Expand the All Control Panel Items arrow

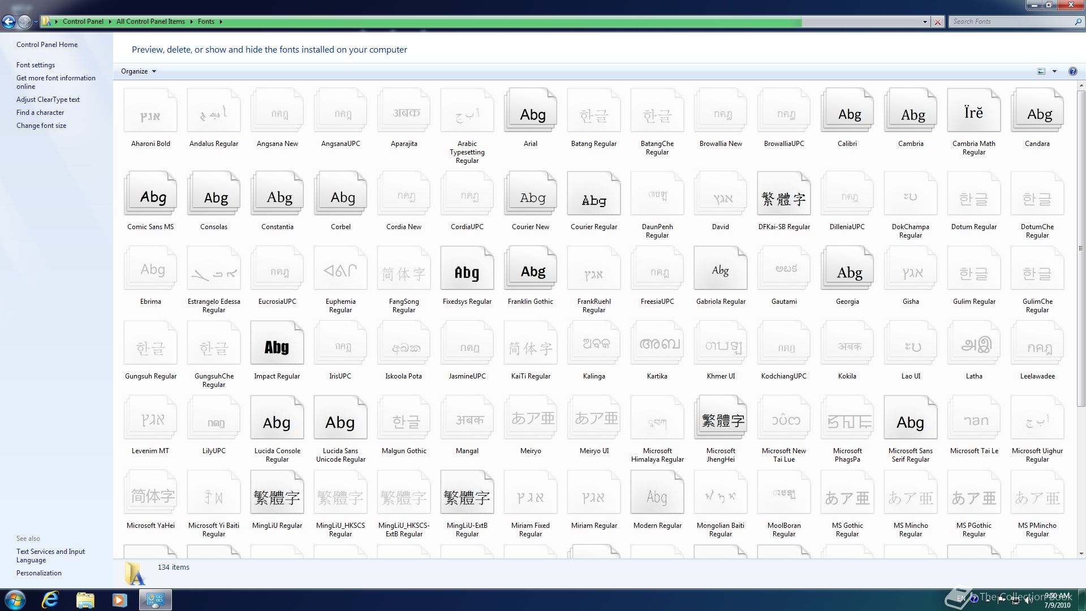(191, 21)
